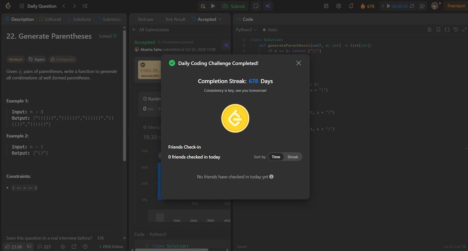Click the braces snippet icon
The height and width of the screenshot is (251, 468).
pyautogui.click(x=447, y=30)
